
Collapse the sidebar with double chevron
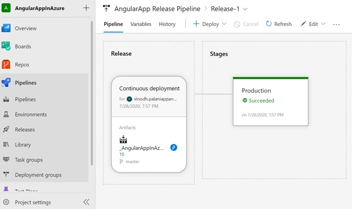pos(86,202)
